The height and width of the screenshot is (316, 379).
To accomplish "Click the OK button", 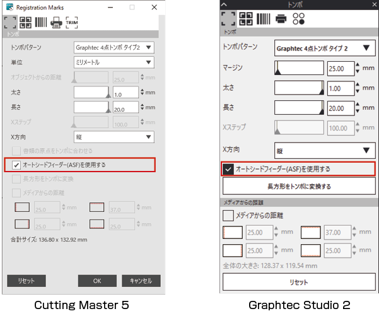I will (x=97, y=281).
